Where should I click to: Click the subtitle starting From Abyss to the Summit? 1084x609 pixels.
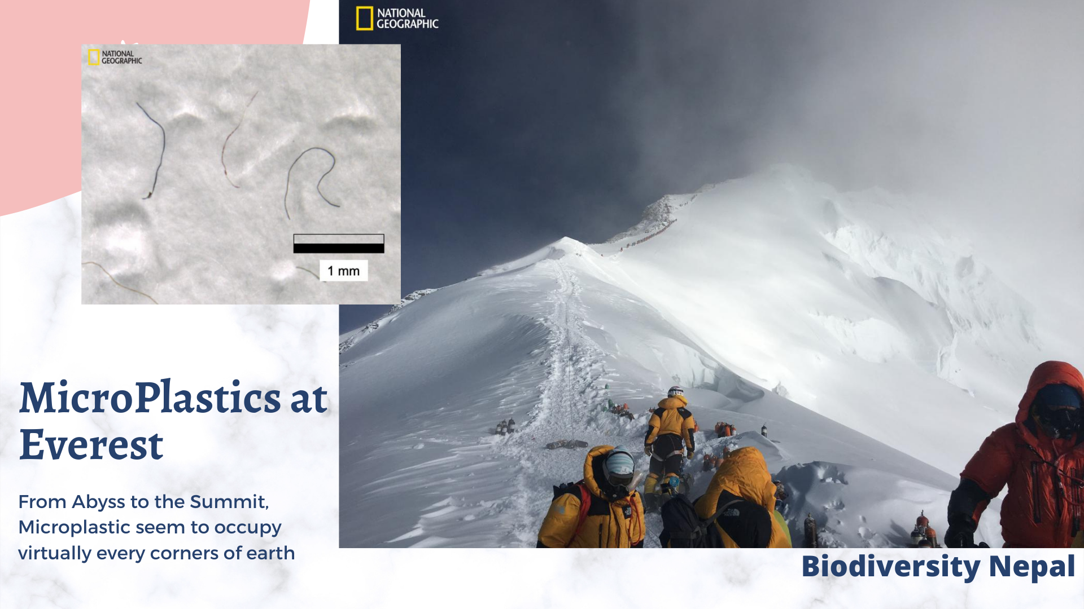tap(156, 527)
